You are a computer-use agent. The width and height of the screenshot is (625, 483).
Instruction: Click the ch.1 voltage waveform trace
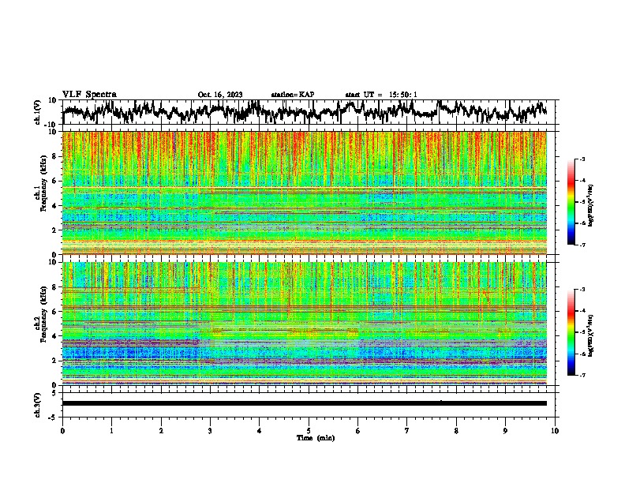[305, 111]
